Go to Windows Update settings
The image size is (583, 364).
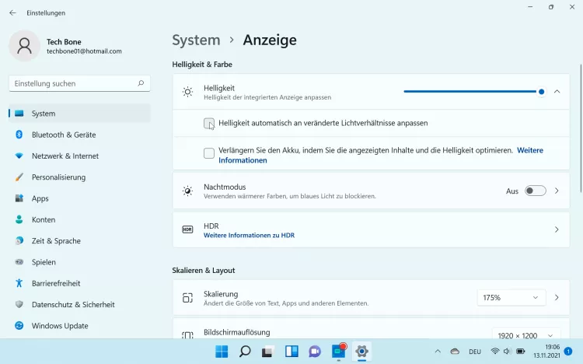[x=79, y=325]
